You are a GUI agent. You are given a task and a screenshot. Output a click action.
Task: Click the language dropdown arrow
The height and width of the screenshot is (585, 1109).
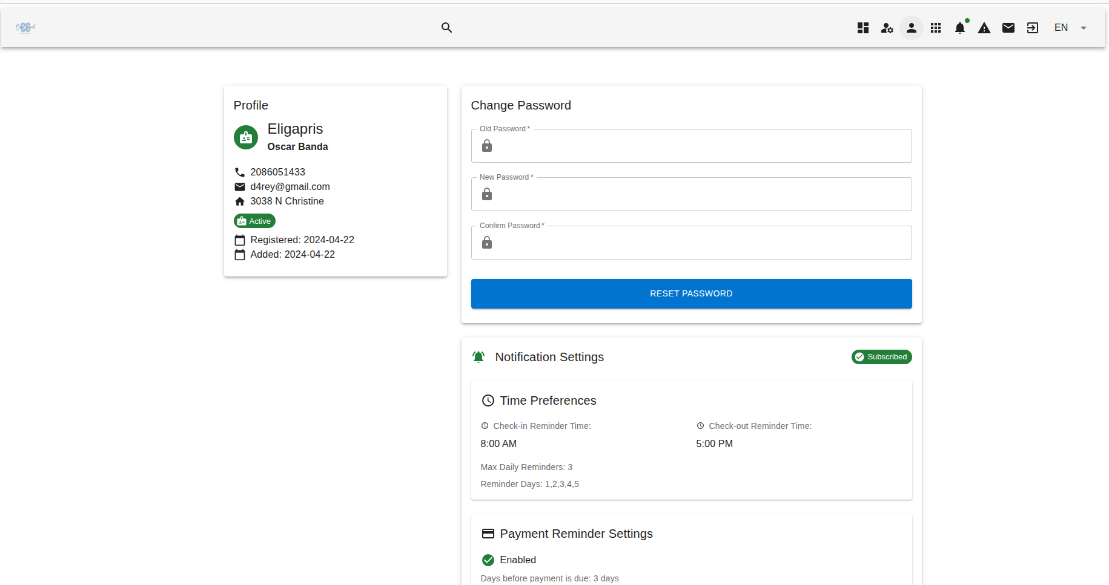(x=1084, y=28)
